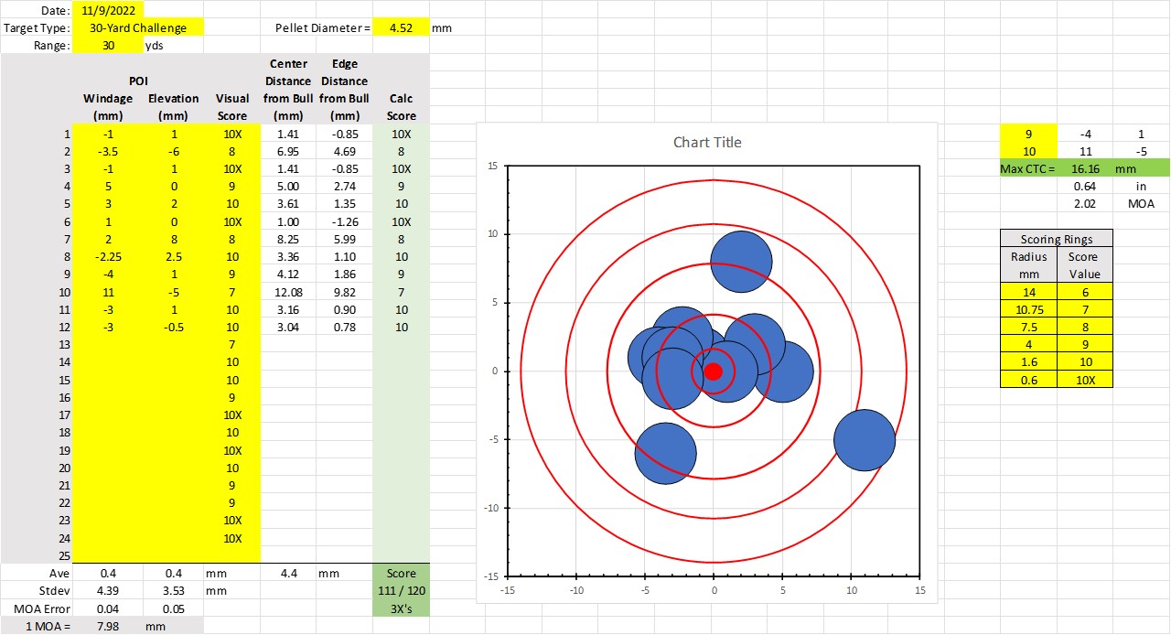The width and height of the screenshot is (1171, 635).
Task: Select the scoring ring radius 14 cell
Action: (1028, 291)
